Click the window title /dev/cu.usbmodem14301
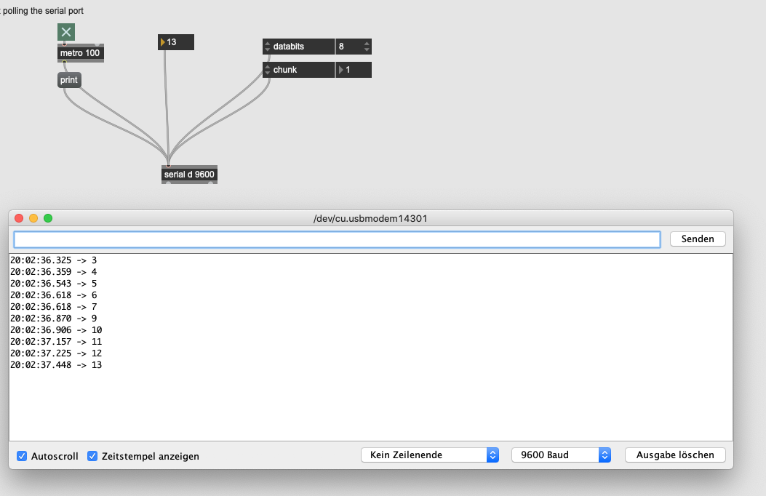The width and height of the screenshot is (766, 496). point(370,219)
